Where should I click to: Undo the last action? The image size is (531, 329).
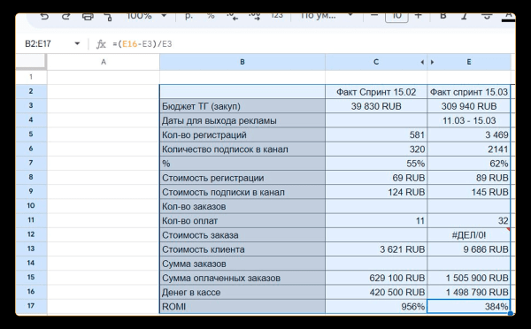click(44, 16)
